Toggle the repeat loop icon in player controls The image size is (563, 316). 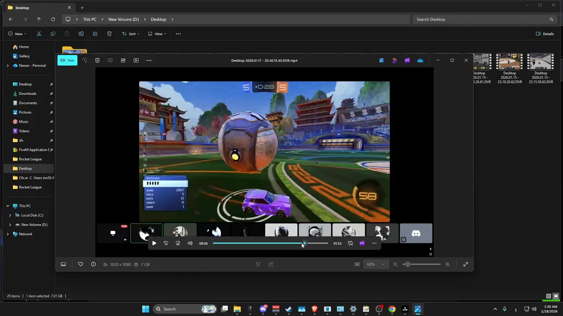350,243
